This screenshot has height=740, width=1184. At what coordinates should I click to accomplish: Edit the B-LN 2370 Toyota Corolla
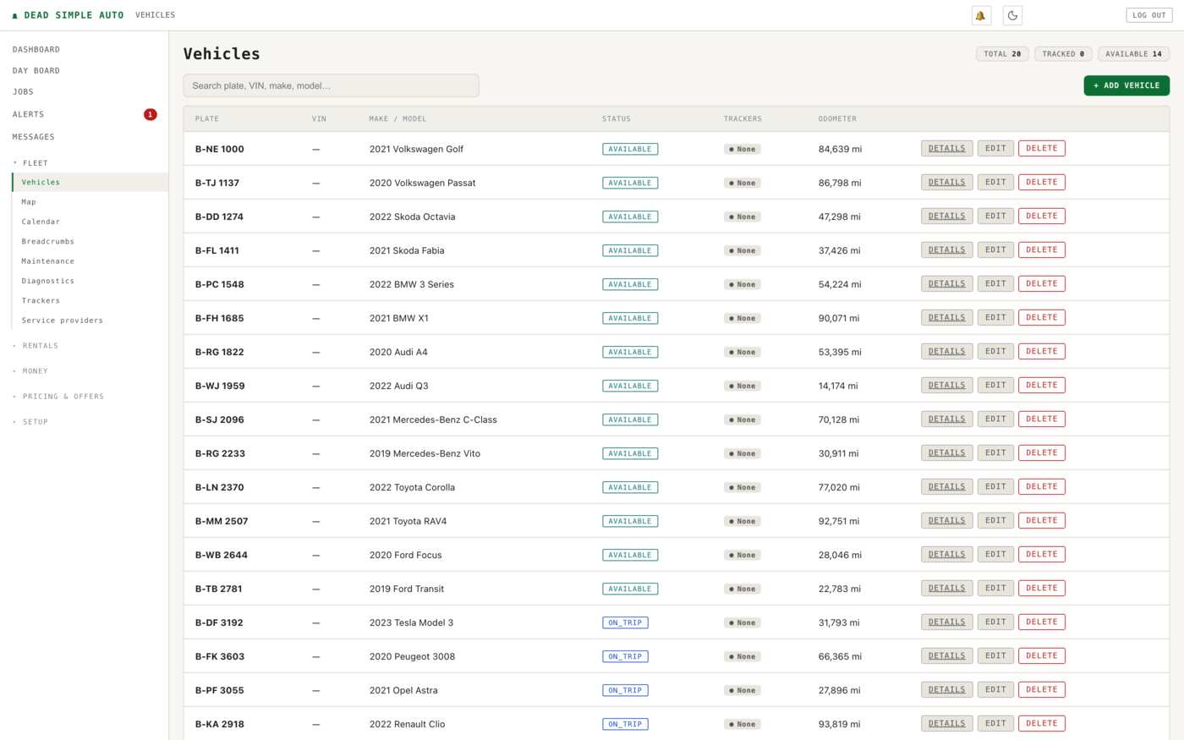tap(995, 486)
